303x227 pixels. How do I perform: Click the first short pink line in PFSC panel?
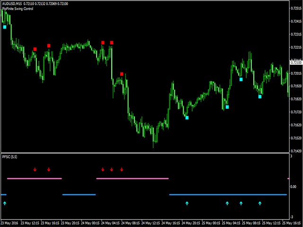34,179
